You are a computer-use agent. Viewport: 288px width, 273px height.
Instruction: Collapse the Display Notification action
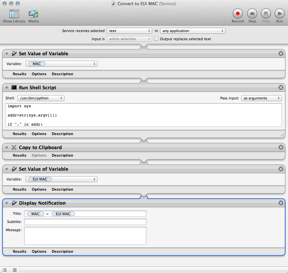point(7,203)
